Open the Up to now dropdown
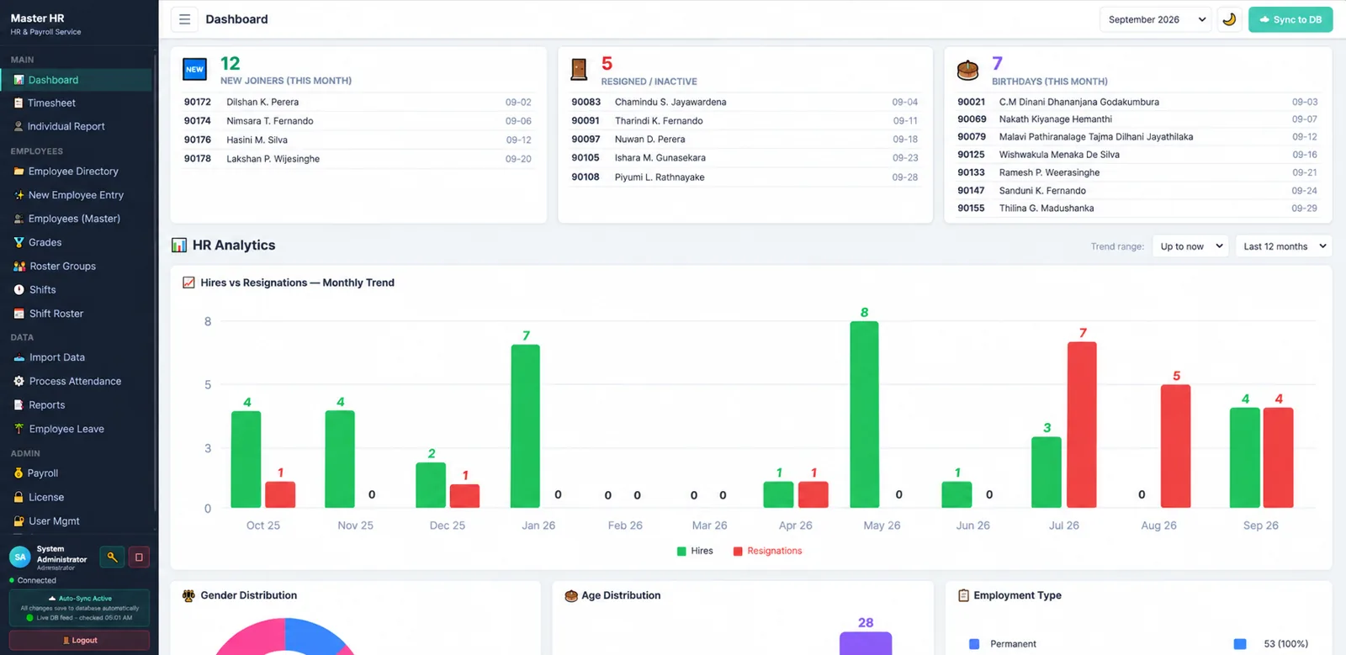Viewport: 1346px width, 655px height. [x=1191, y=246]
